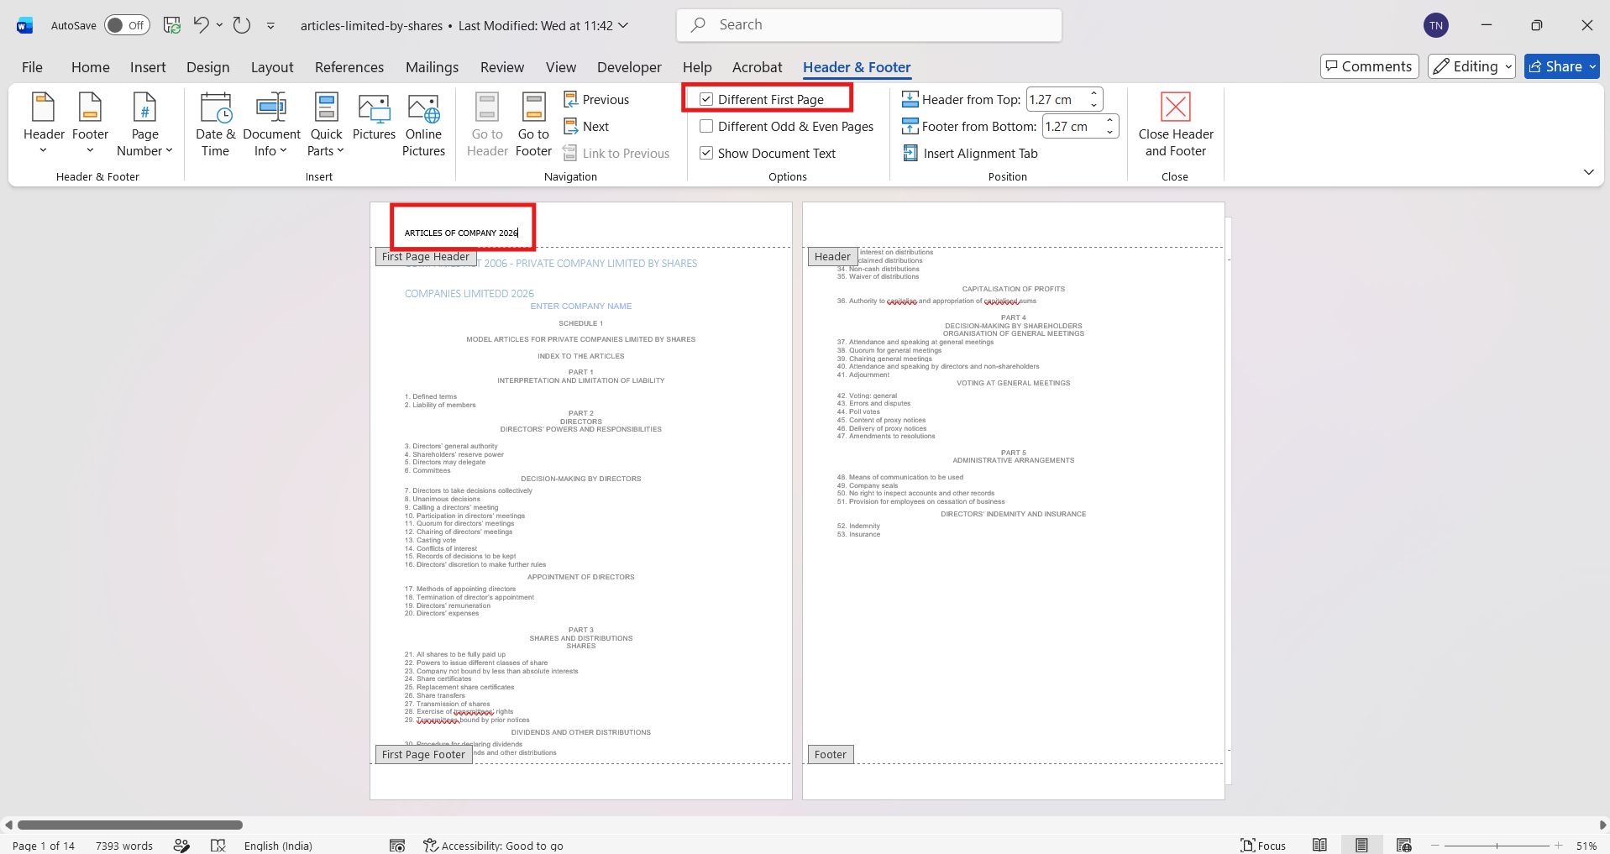Open the Review tab
This screenshot has height=854, width=1610.
click(x=502, y=67)
